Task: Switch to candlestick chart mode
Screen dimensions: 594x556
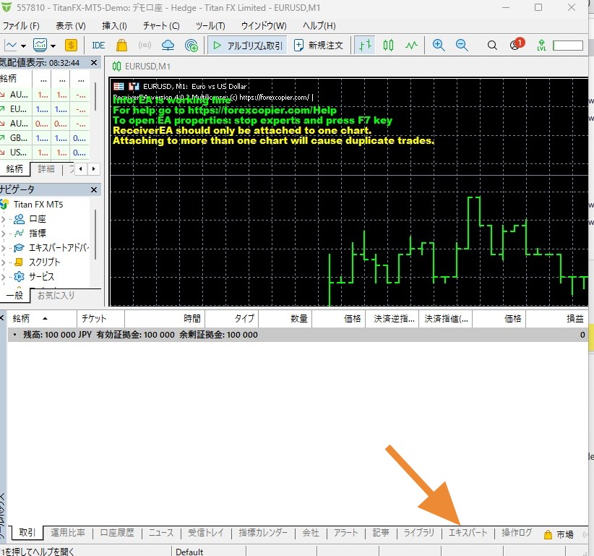Action: pos(388,46)
